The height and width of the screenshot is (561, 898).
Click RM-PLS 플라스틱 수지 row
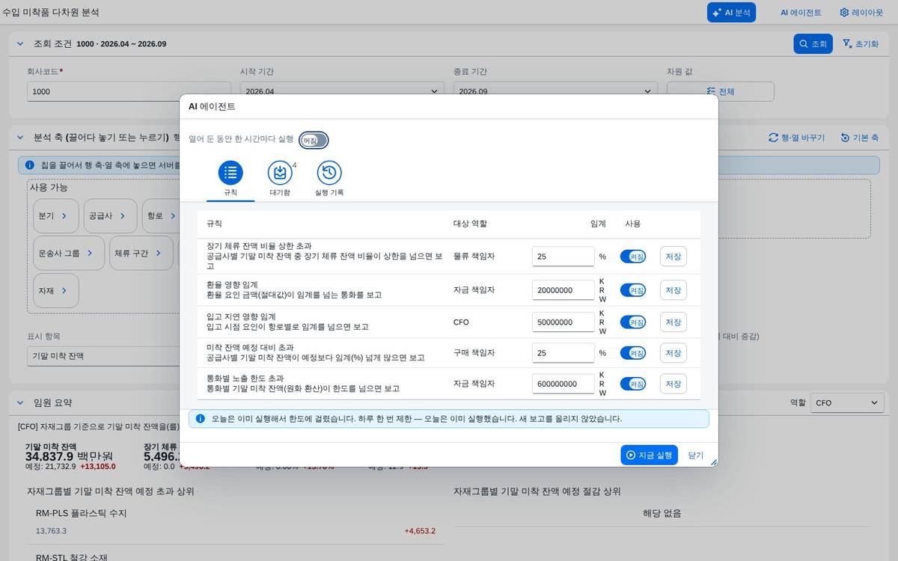(236, 522)
